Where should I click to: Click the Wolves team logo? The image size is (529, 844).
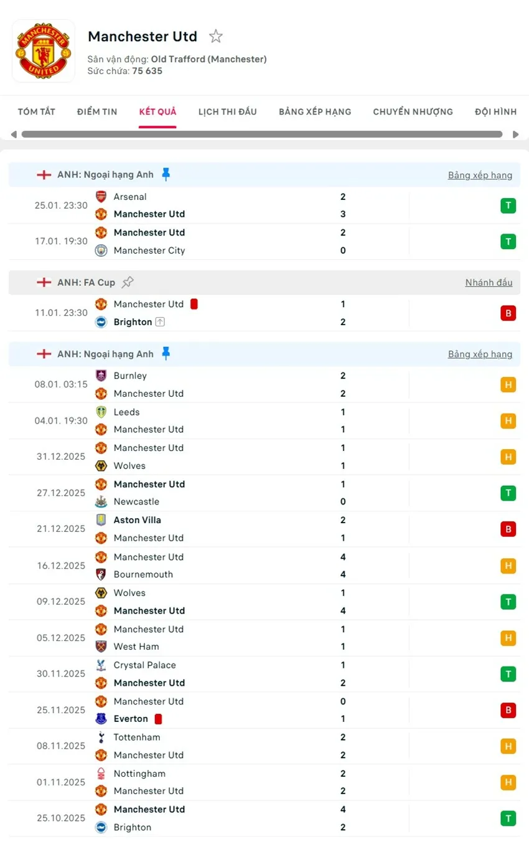tap(101, 465)
